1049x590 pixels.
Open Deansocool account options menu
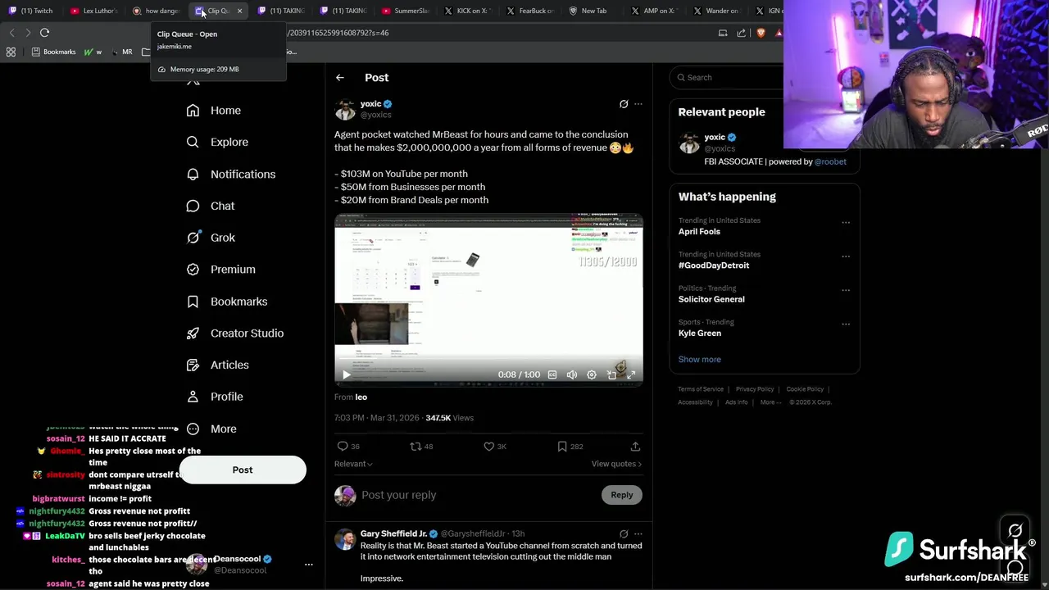click(309, 565)
